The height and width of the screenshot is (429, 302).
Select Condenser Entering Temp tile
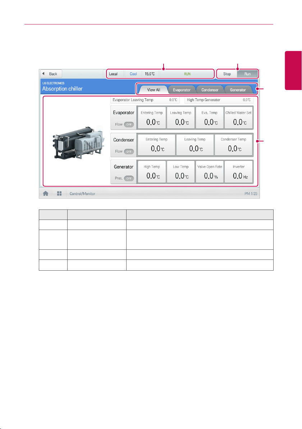click(157, 145)
